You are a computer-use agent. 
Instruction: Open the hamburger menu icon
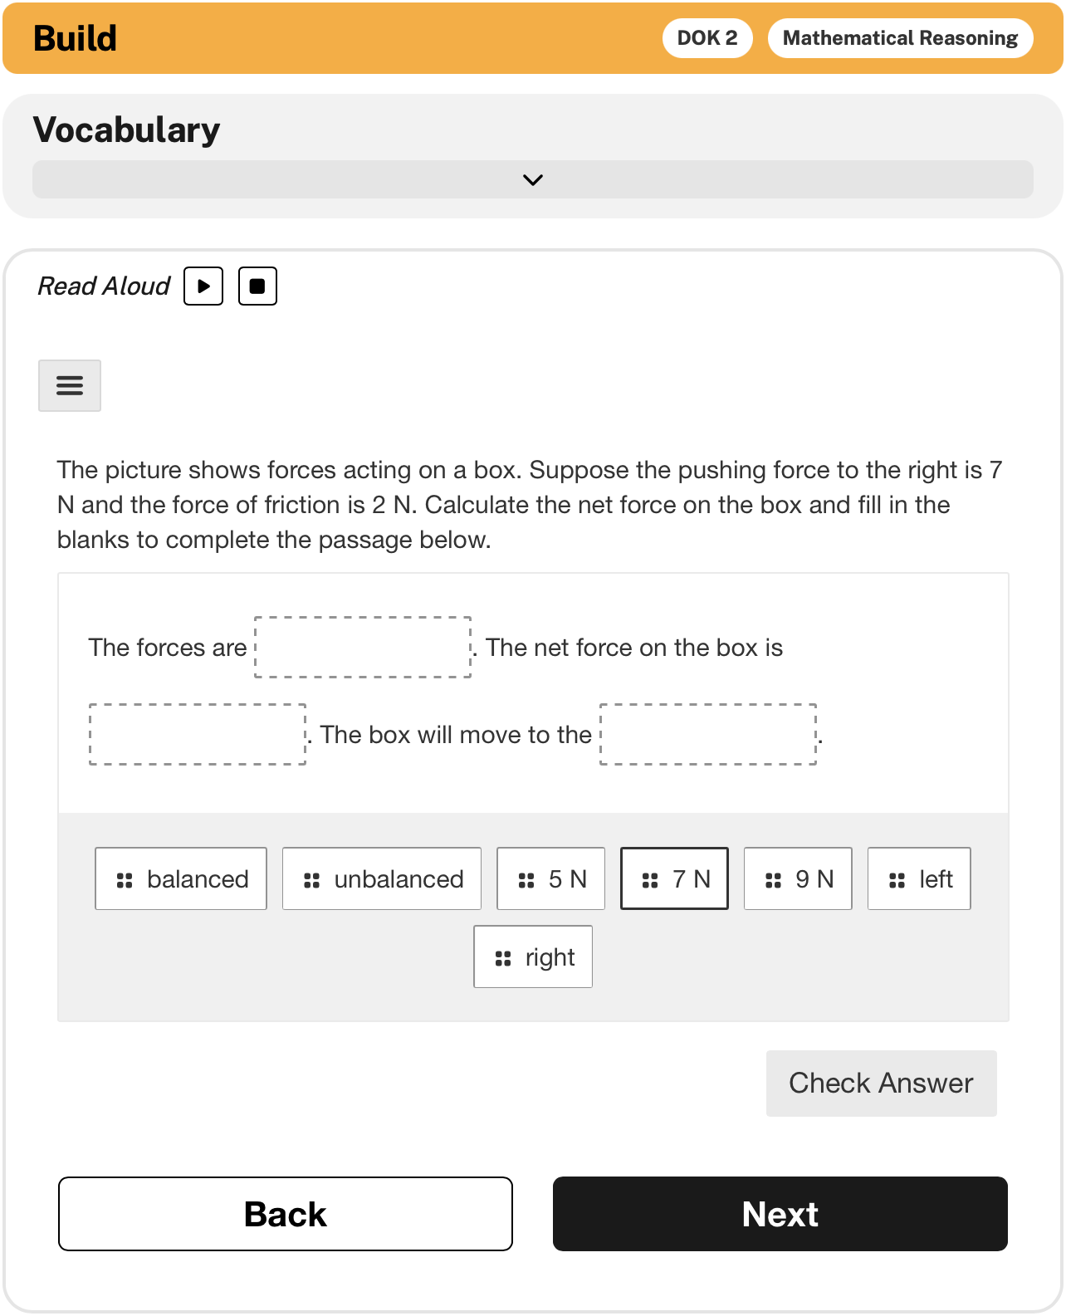[x=70, y=385]
